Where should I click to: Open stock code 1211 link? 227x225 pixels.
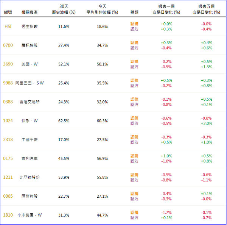coord(8,177)
